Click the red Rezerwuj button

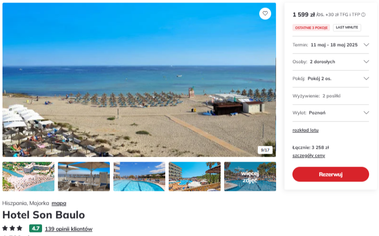point(331,174)
